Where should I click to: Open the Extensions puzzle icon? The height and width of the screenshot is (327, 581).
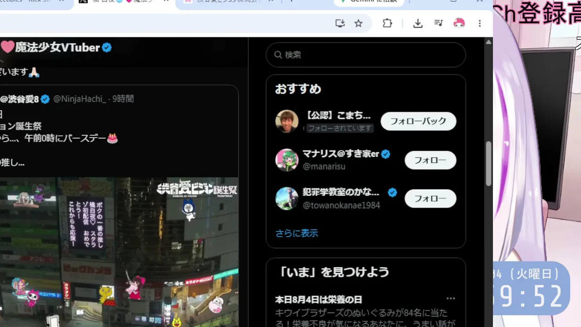click(387, 23)
